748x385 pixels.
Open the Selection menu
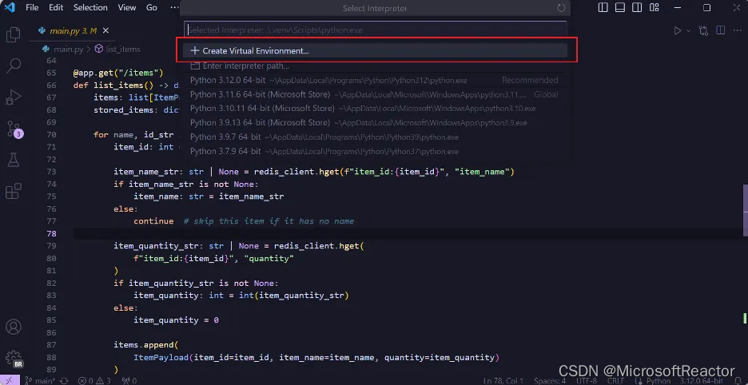click(x=90, y=8)
